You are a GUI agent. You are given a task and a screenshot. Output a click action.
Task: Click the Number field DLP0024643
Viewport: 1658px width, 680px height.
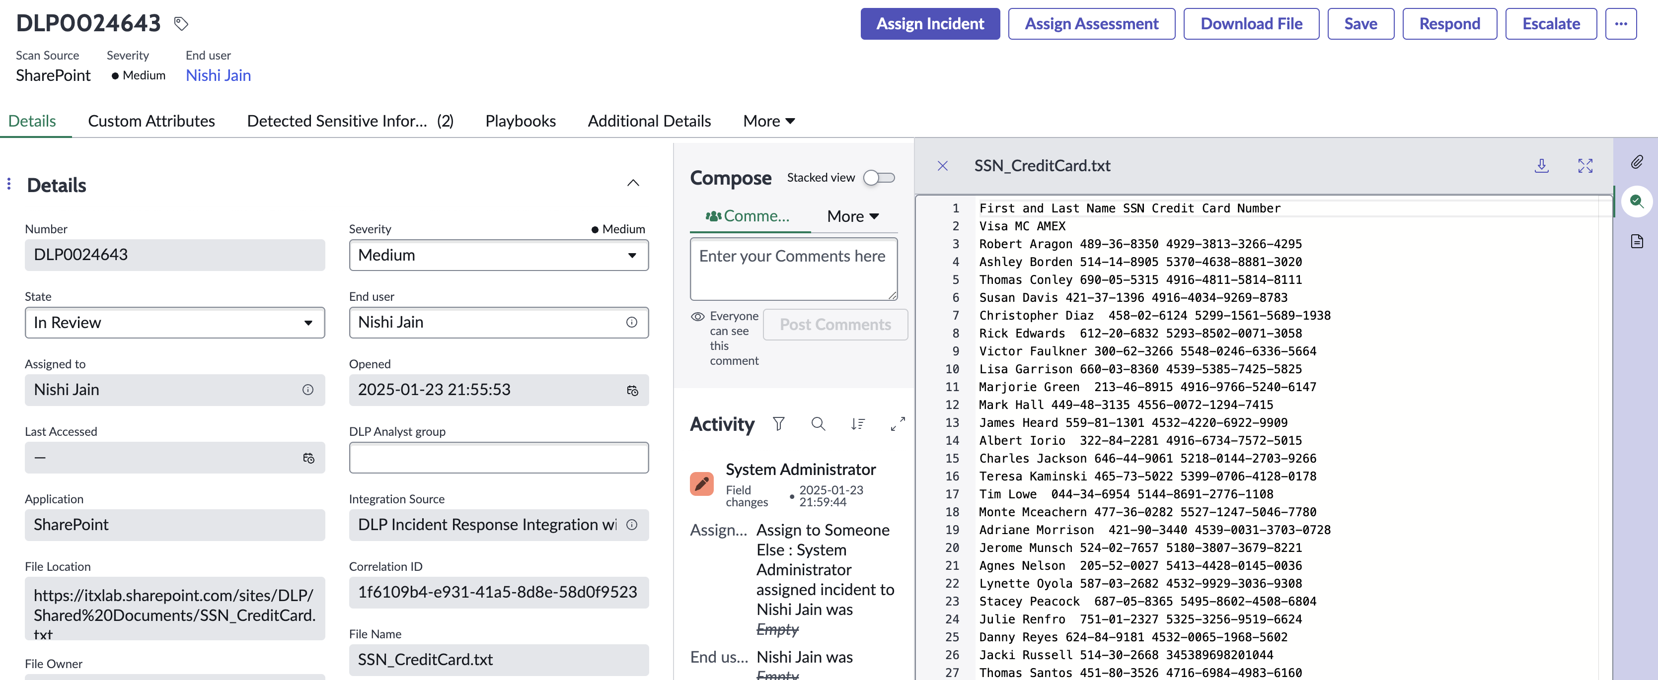tap(175, 256)
